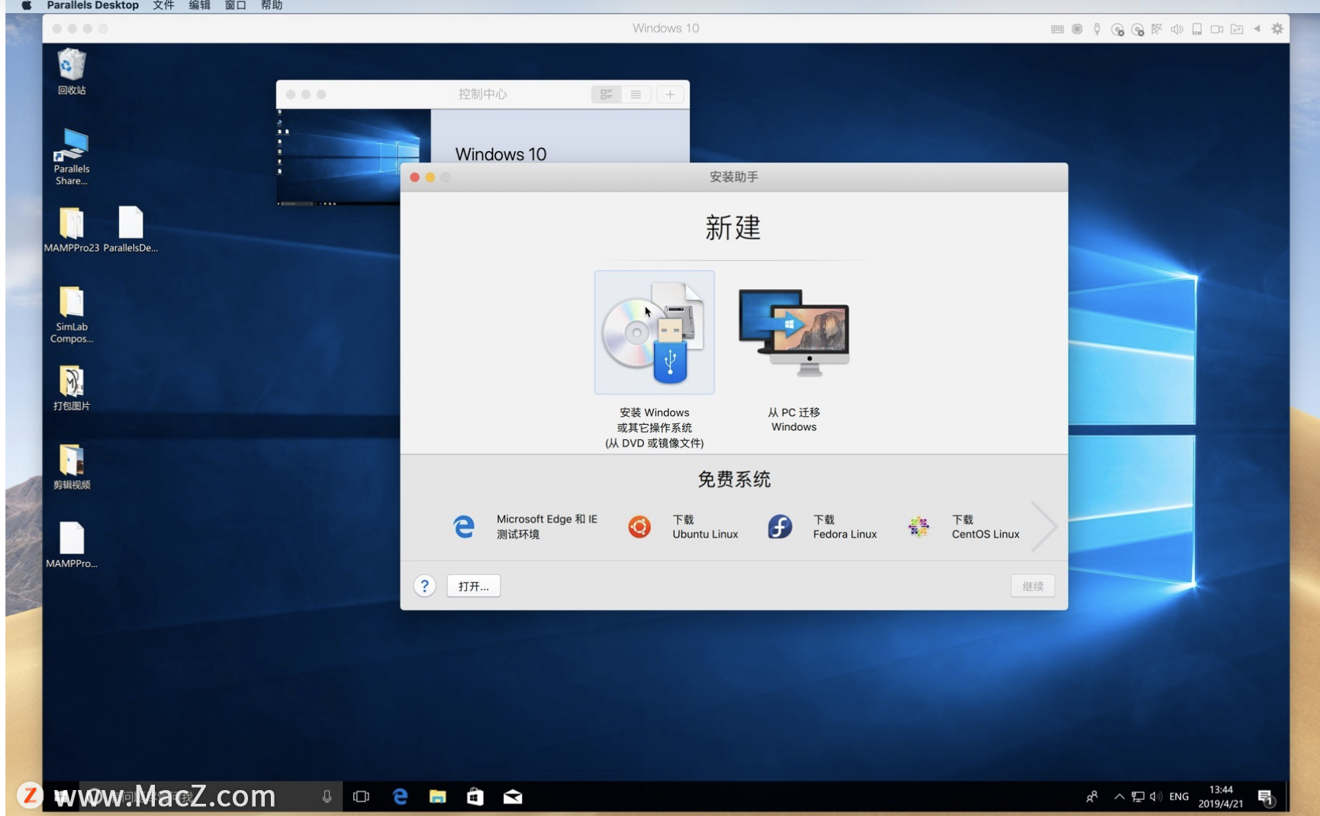Switch Control Center to thumbnail view

[x=607, y=95]
